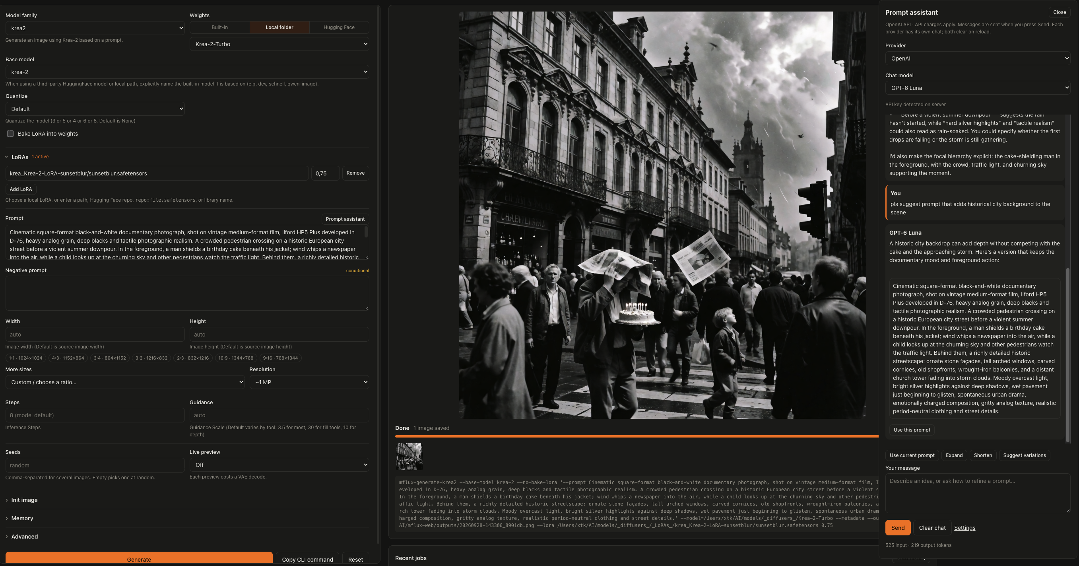This screenshot has height=566, width=1079.
Task: Click Use this prompt button
Action: point(912,430)
